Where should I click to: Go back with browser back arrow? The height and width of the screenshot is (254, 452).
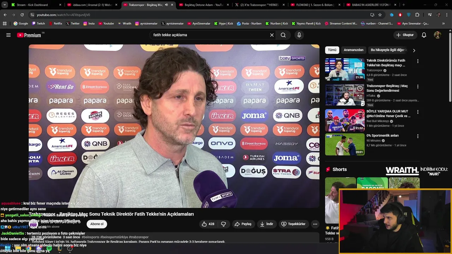coord(5,15)
